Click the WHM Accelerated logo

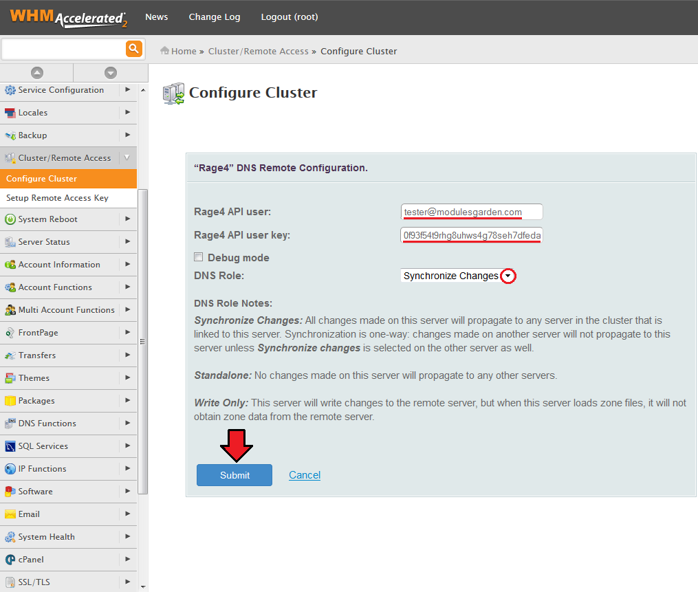point(69,18)
